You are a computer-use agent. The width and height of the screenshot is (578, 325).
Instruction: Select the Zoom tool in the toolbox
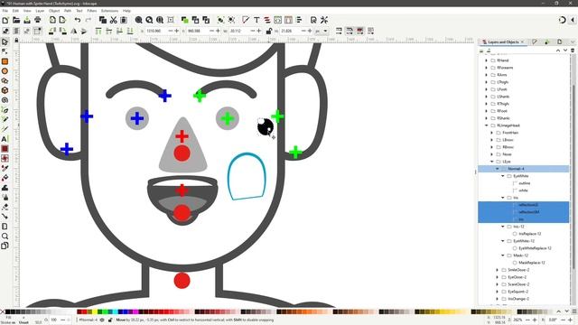(x=5, y=236)
